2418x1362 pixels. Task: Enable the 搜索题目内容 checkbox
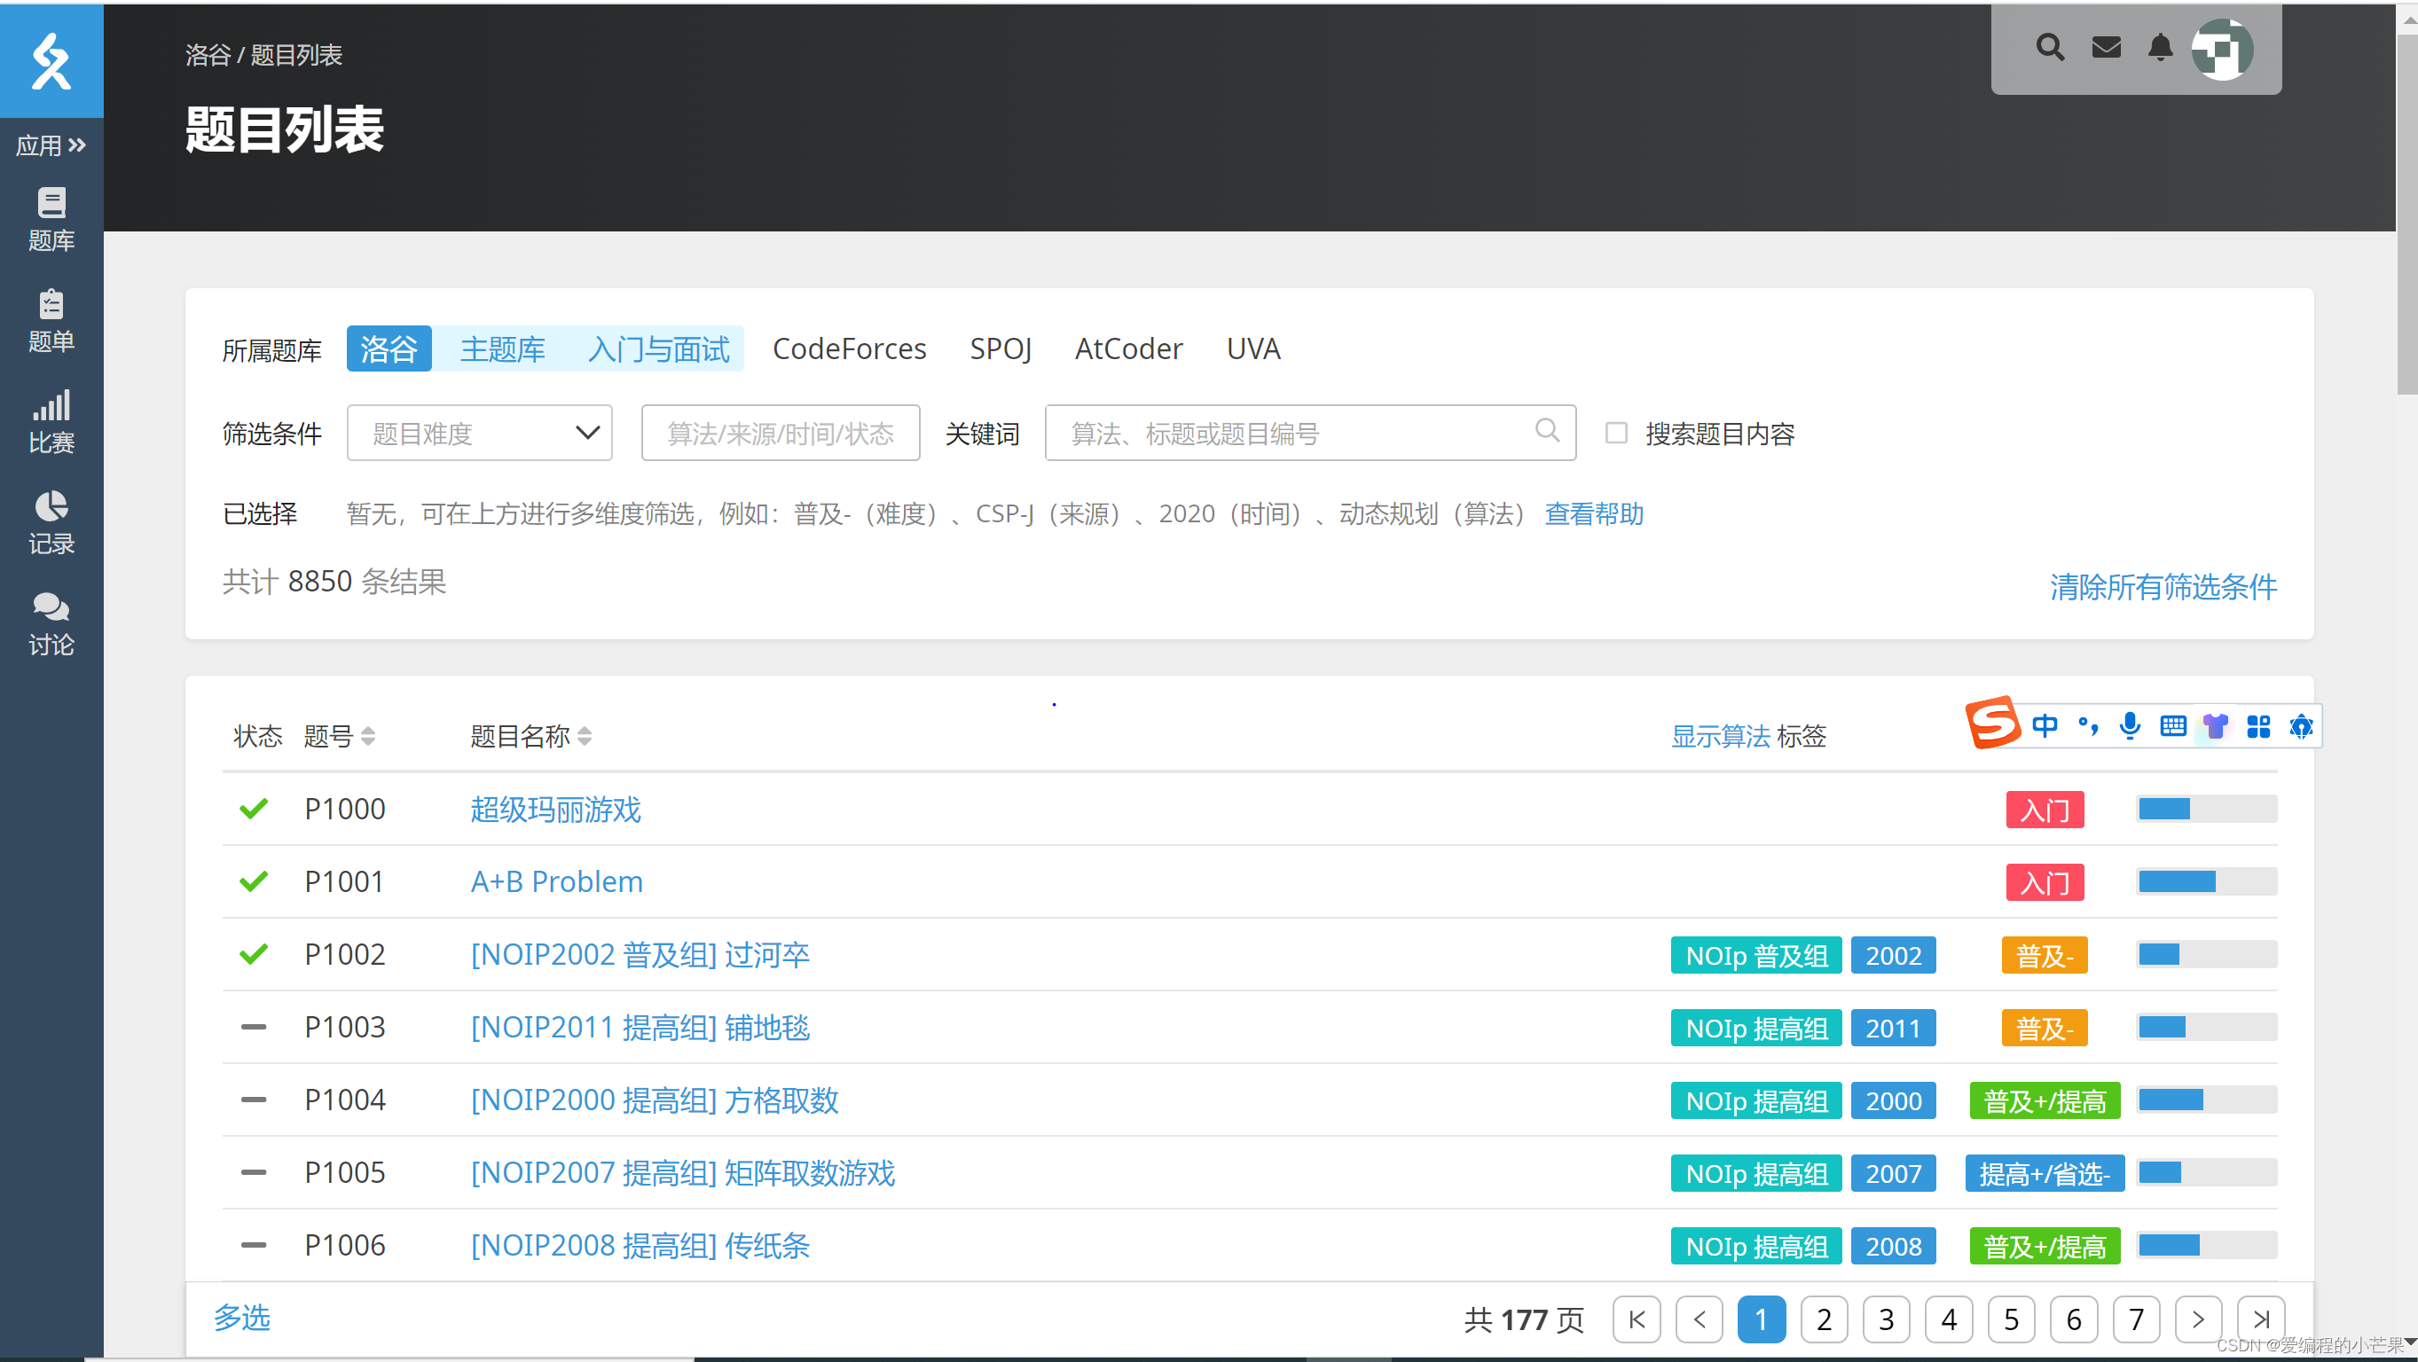(1615, 433)
